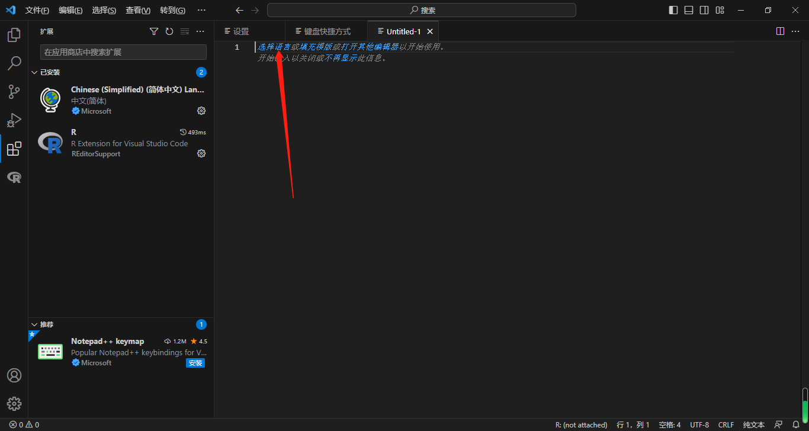This screenshot has height=431, width=809.
Task: Open the Search view
Action: (14, 63)
